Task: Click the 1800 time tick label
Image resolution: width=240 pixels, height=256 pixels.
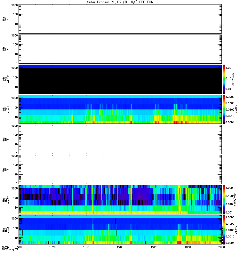Action: tap(19, 247)
